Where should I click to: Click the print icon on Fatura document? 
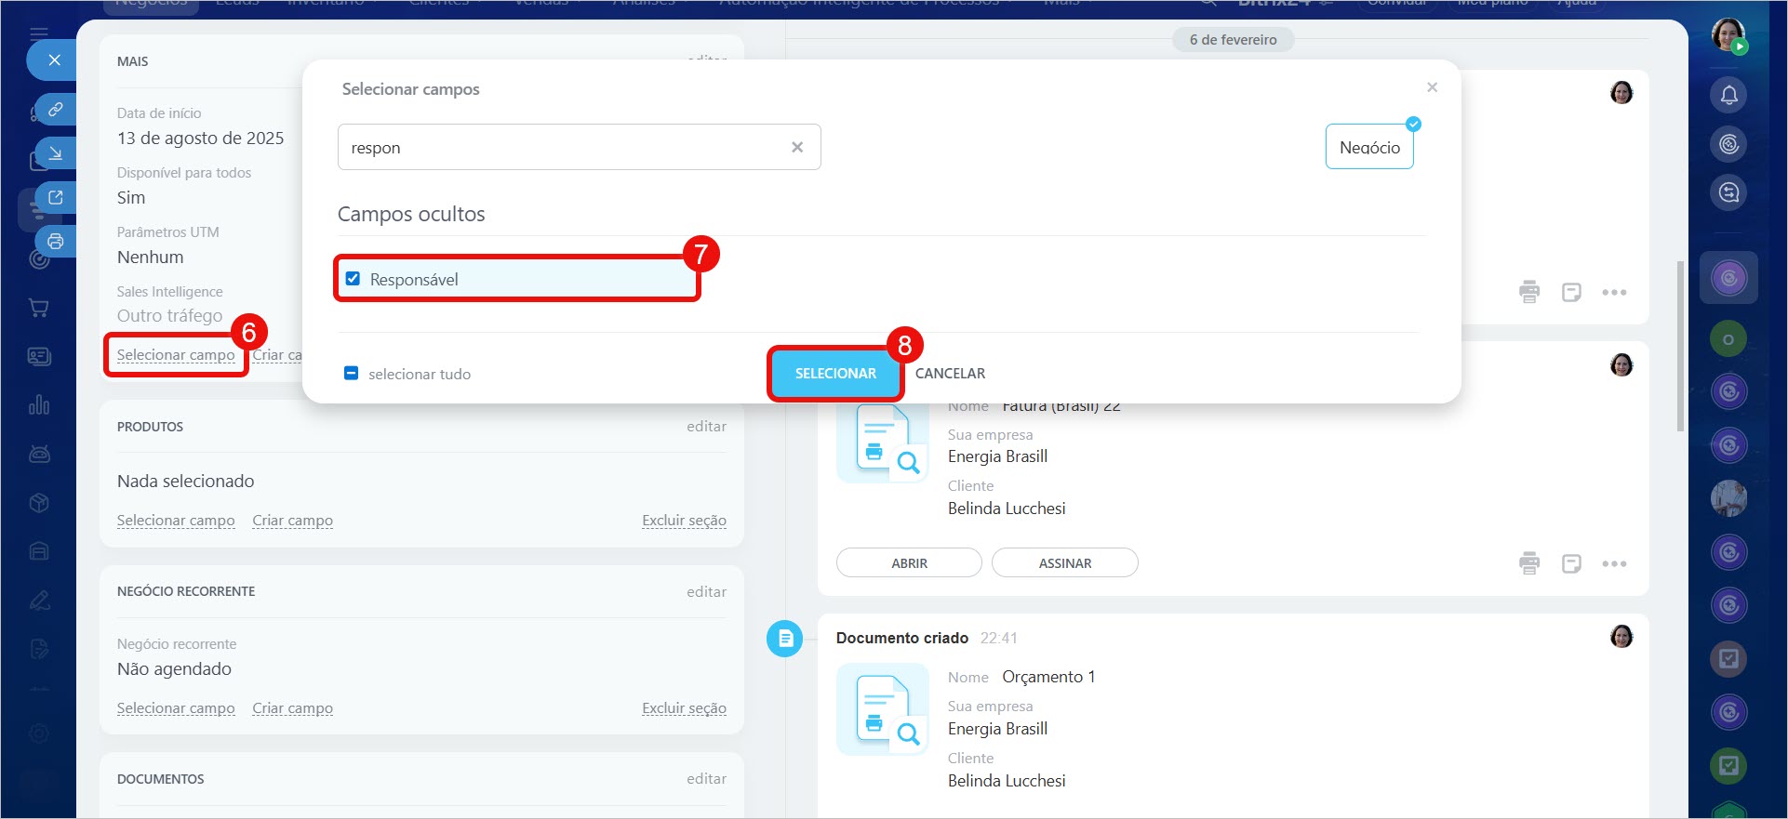tap(1528, 563)
